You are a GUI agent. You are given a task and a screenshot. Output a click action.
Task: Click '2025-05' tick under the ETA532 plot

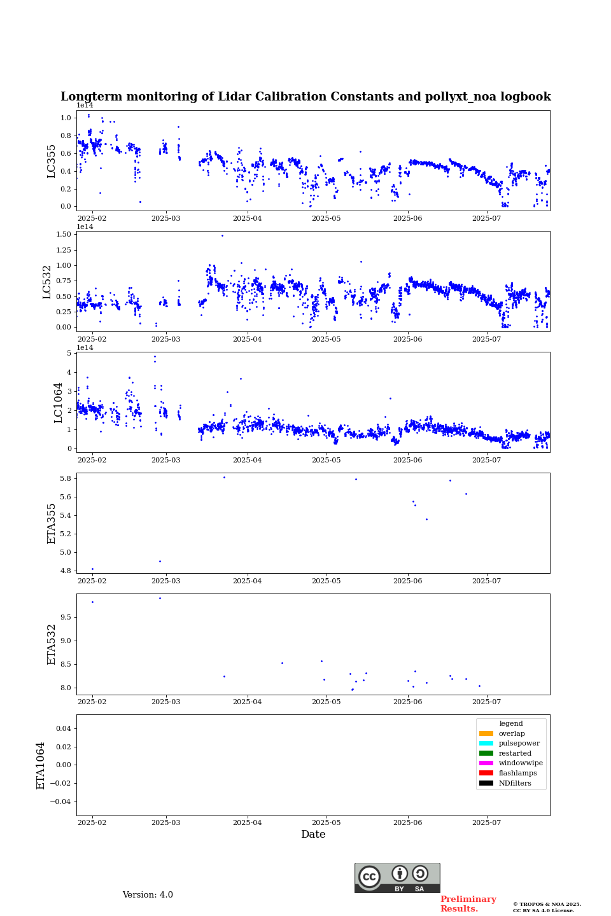pyautogui.click(x=326, y=702)
